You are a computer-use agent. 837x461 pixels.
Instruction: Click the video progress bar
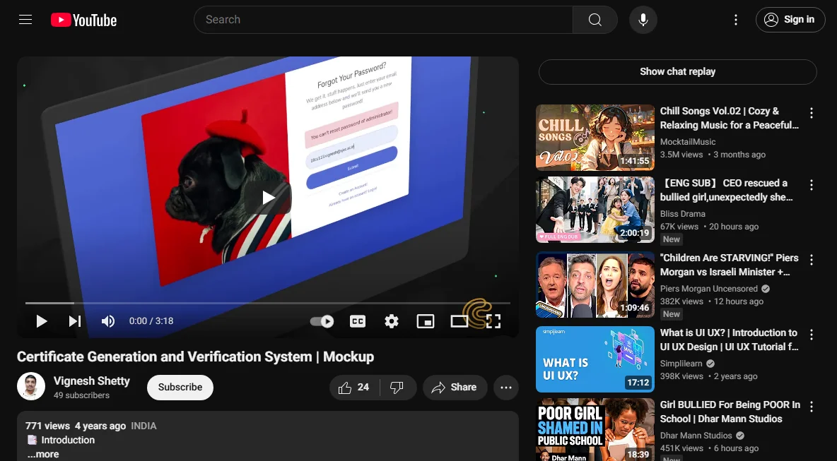pos(267,303)
